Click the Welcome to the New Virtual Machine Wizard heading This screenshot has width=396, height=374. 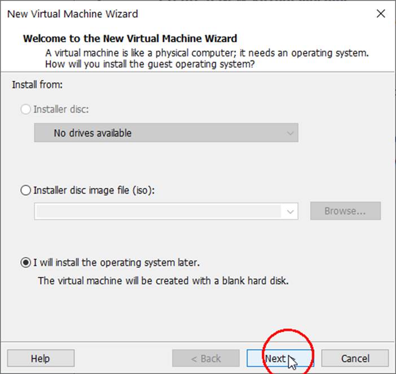[x=130, y=39]
